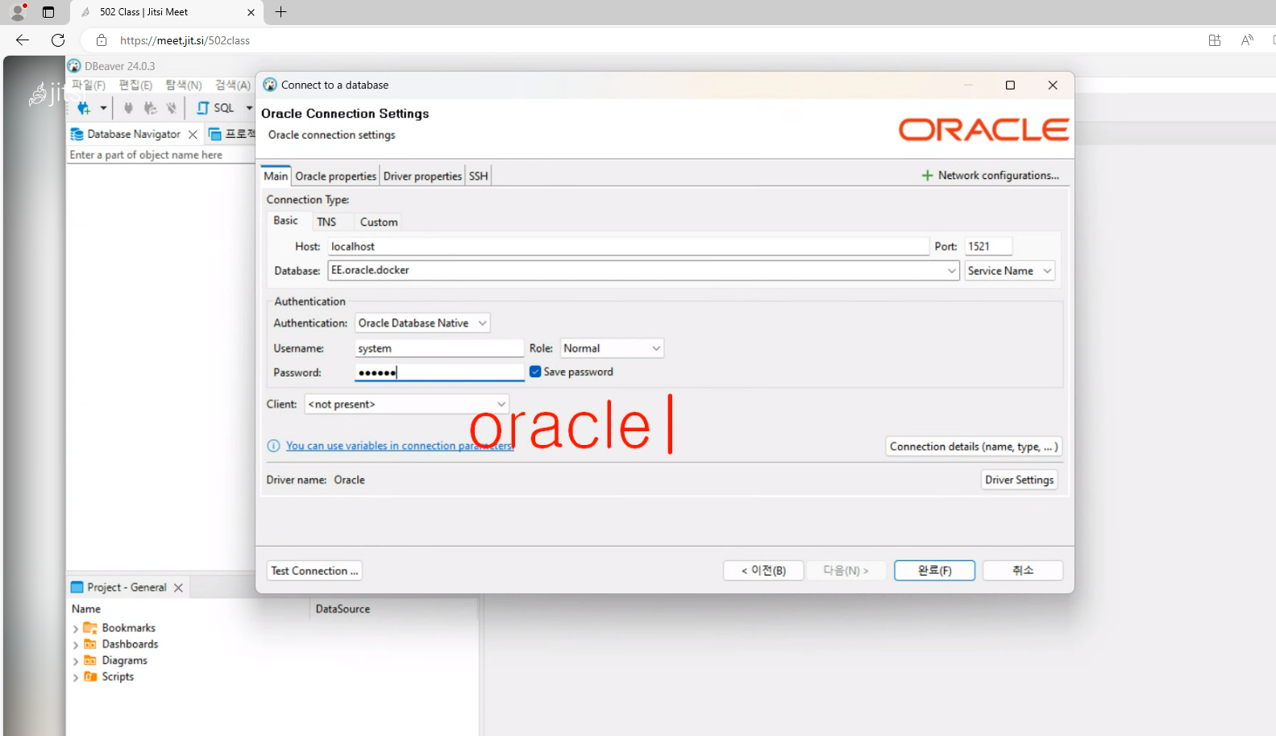1276x736 pixels.
Task: Open the dropdown arrow beside the SQL button
Action: point(249,108)
